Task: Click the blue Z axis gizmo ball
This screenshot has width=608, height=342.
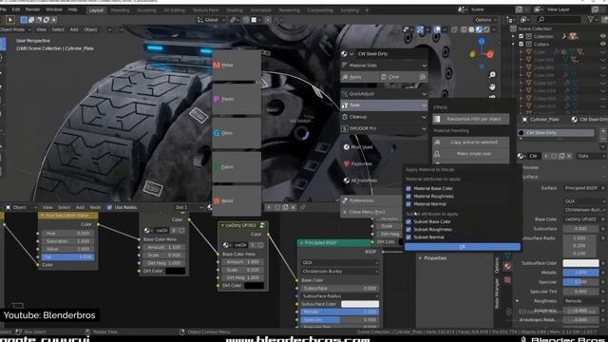Action: [x=482, y=41]
